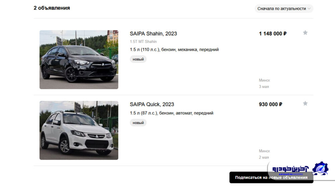Screen dimensions: 335x188
Task: Click the 'новый' badge on Shahin listing
Action: click(138, 59)
